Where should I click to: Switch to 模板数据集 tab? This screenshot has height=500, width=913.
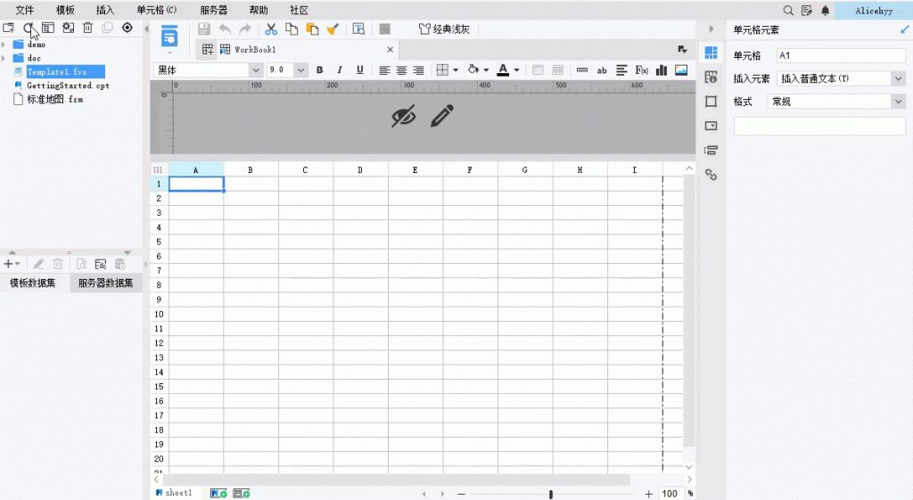coord(33,283)
